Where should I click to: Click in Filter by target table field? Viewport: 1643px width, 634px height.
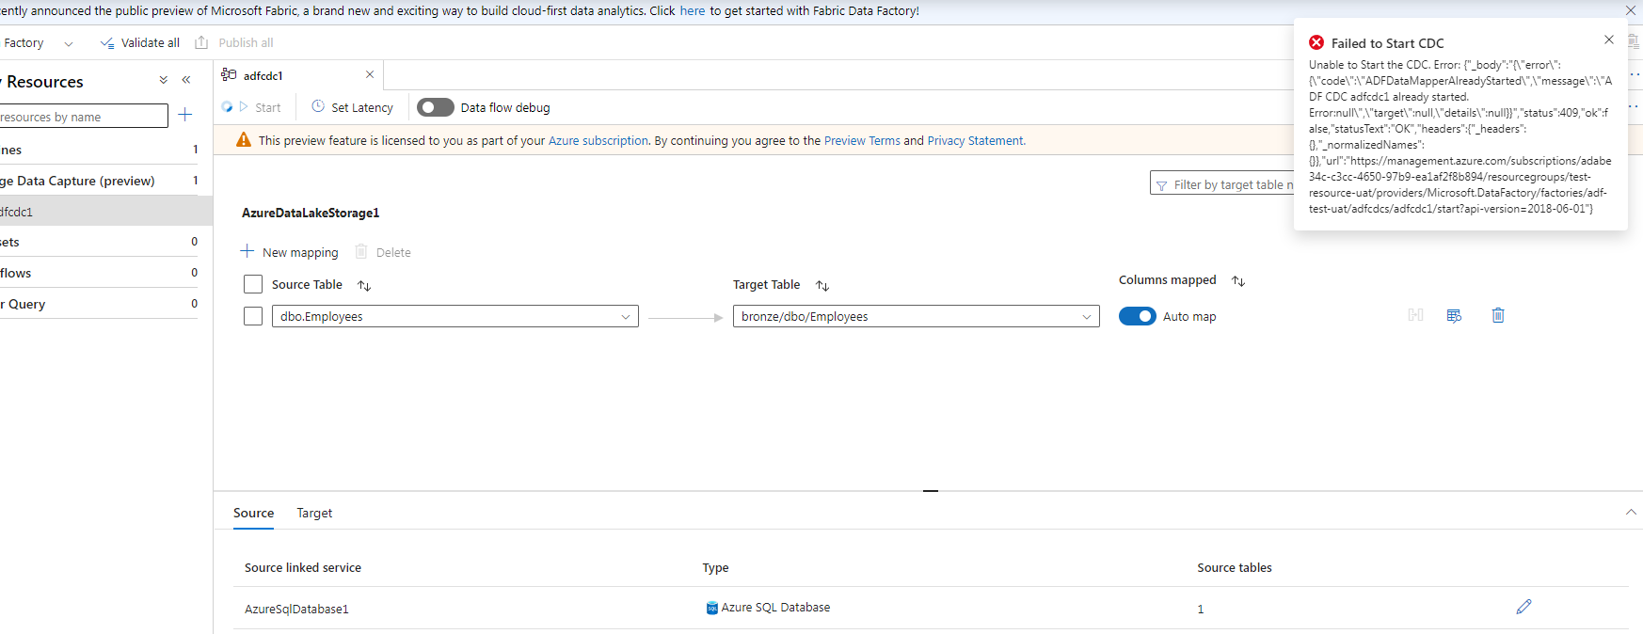point(1223,184)
